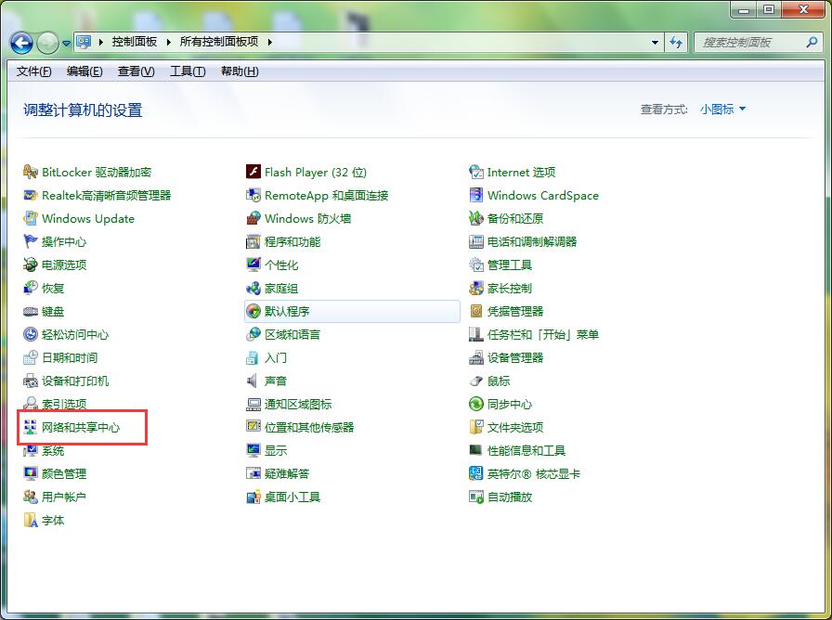Open the 凭据管理器 link
The width and height of the screenshot is (832, 620).
(x=515, y=311)
